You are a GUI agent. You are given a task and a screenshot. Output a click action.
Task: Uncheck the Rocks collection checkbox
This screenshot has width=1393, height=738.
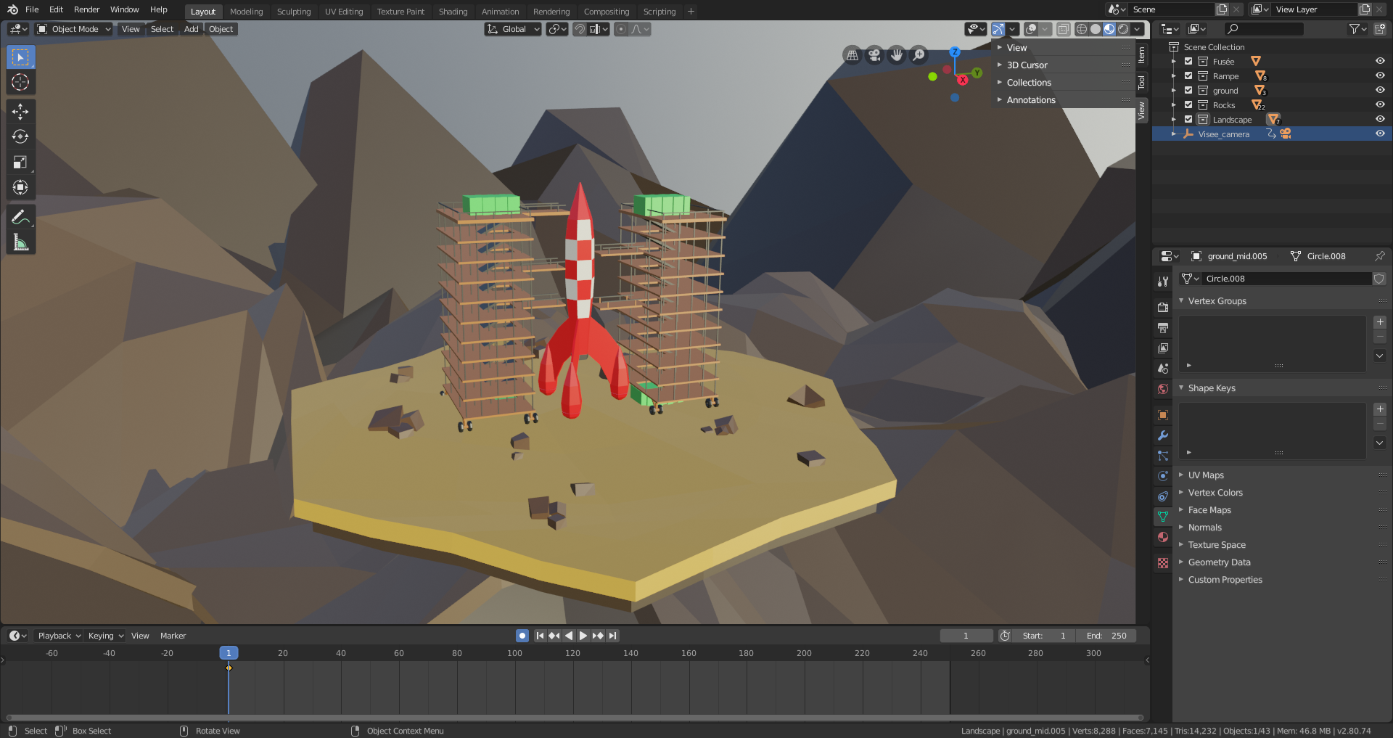[1188, 104]
